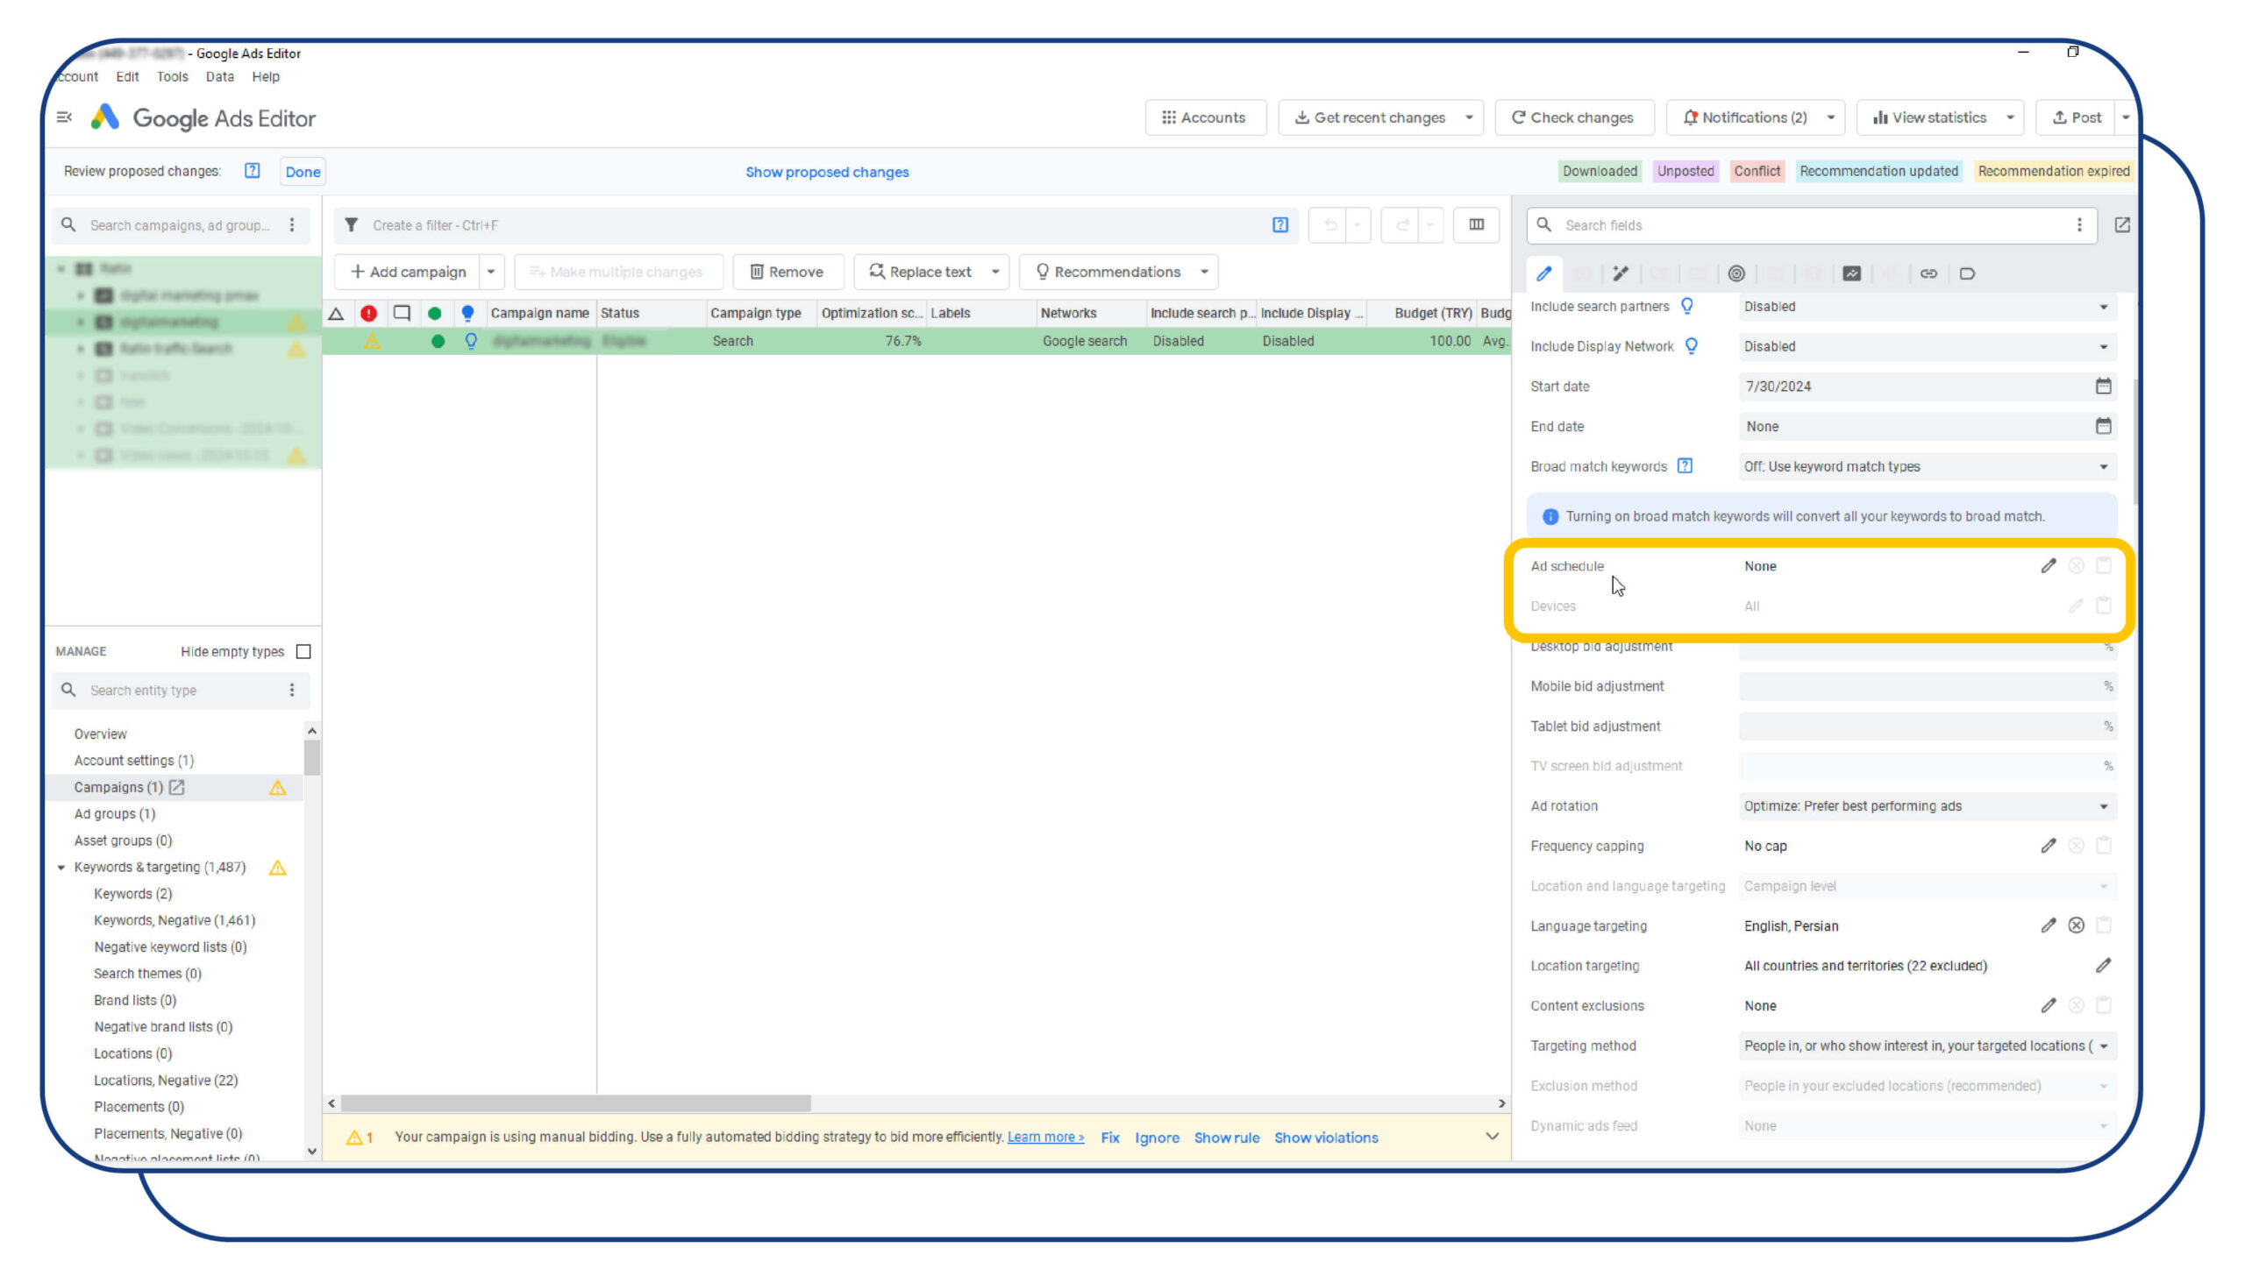
Task: Expand Replace text dropdown arrow
Action: coord(995,272)
